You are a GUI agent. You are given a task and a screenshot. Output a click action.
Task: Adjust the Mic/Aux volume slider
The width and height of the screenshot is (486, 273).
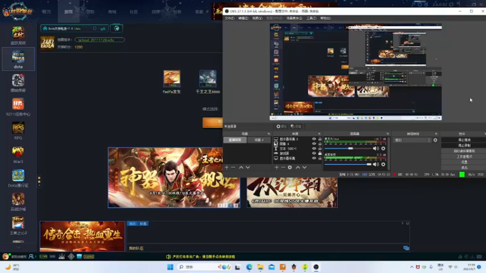(347, 149)
